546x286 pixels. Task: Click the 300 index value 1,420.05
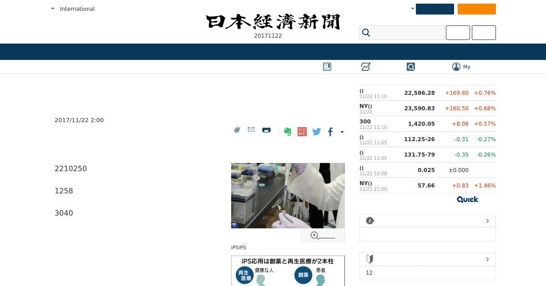[x=421, y=124]
